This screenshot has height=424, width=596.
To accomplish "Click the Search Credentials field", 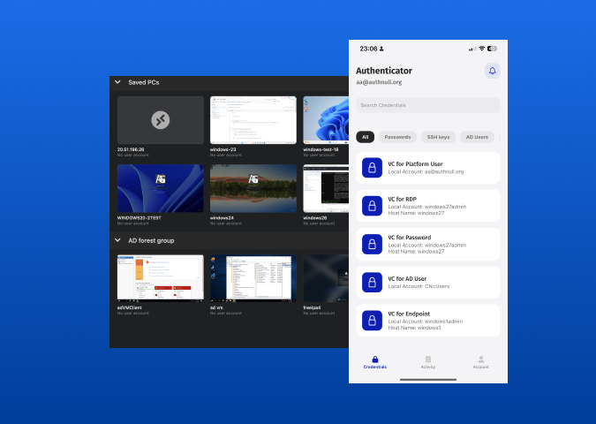I will coord(427,105).
